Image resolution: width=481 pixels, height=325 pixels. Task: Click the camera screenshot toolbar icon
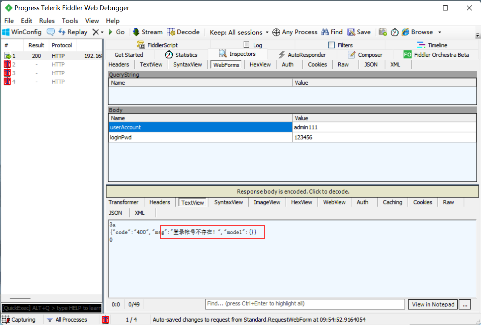(x=383, y=32)
